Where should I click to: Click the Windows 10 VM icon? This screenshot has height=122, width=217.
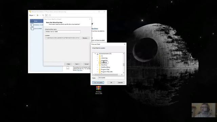coord(33,25)
